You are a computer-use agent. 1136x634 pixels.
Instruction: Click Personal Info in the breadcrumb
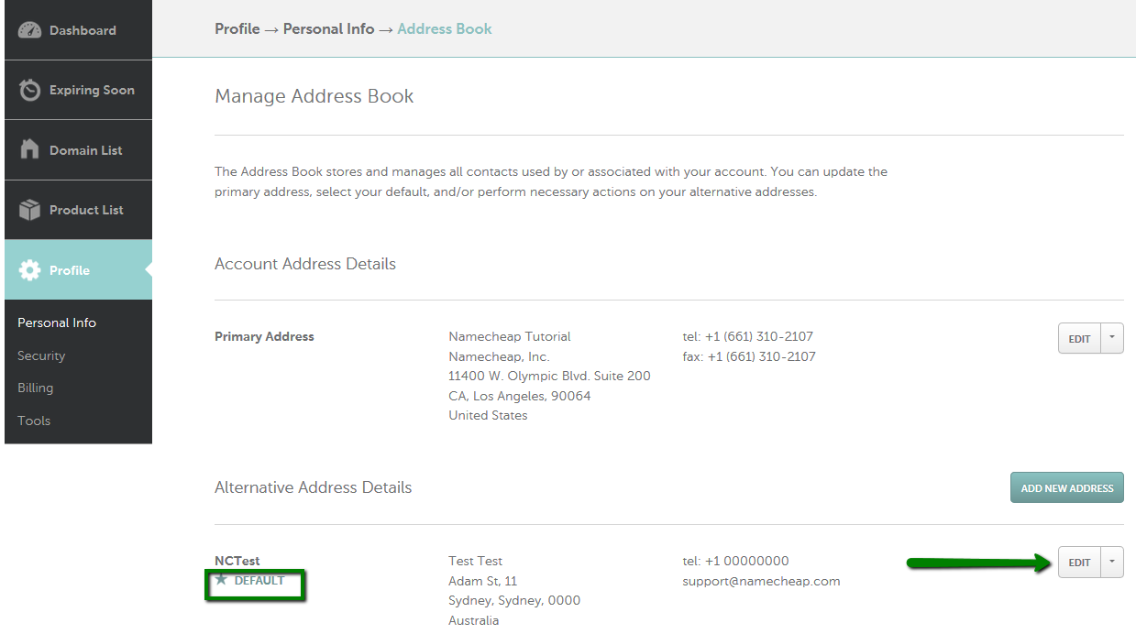[x=328, y=29]
